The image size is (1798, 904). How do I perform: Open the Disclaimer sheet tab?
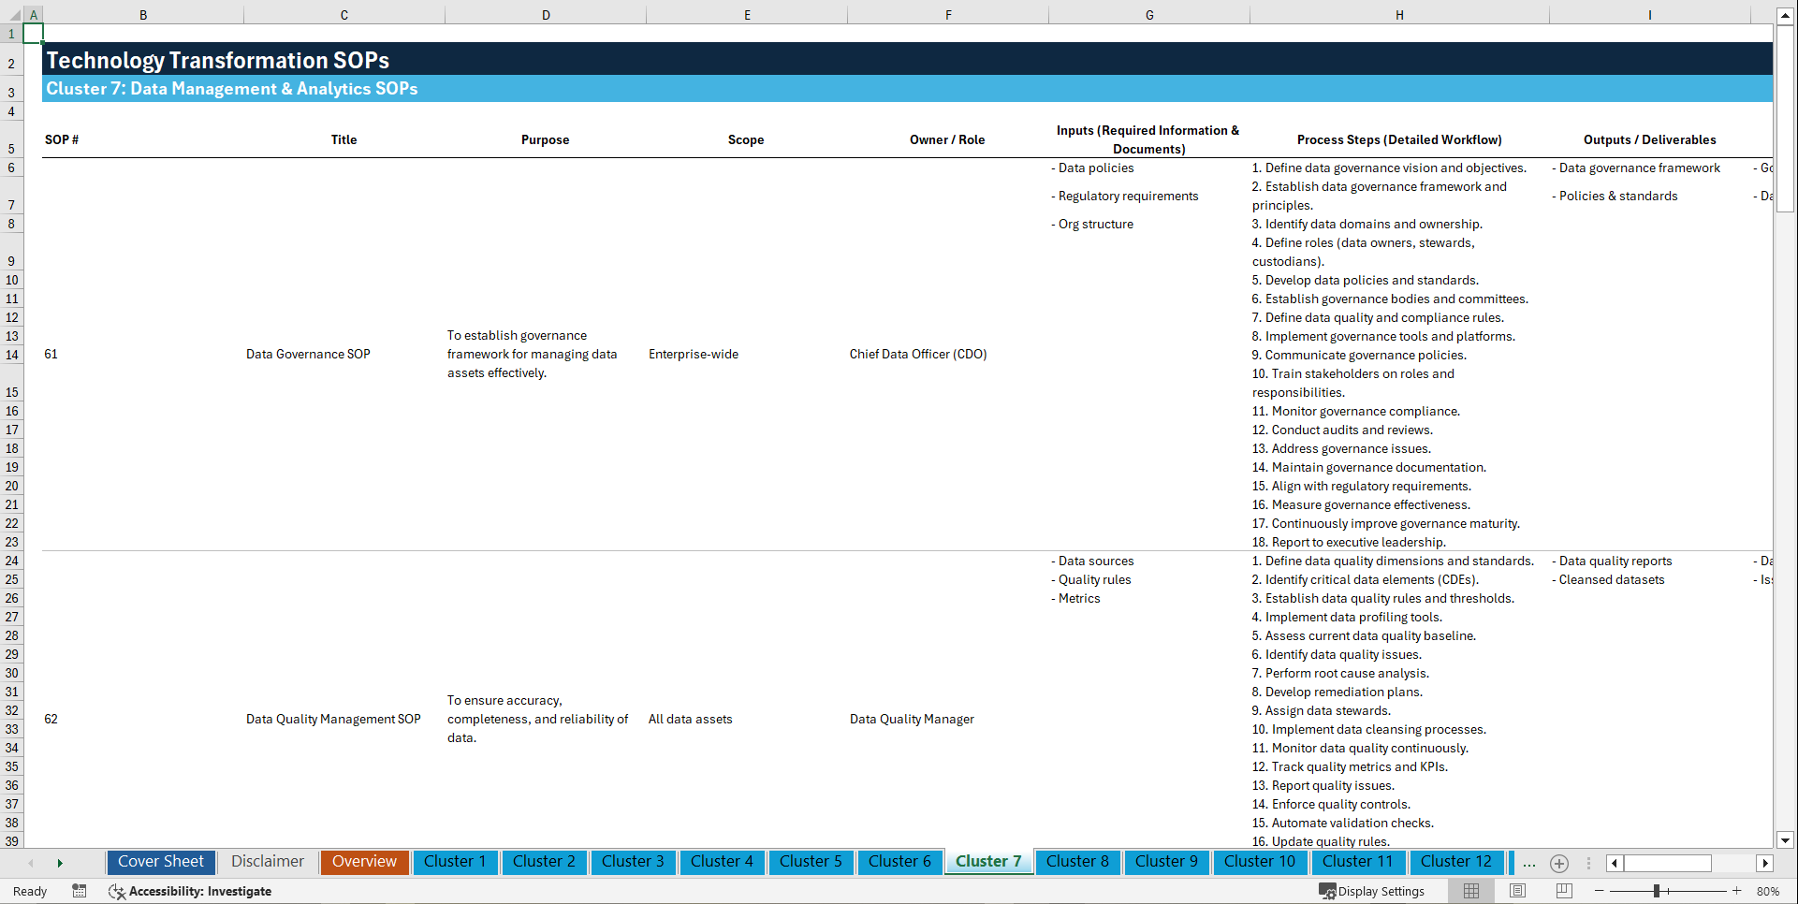[x=267, y=862]
